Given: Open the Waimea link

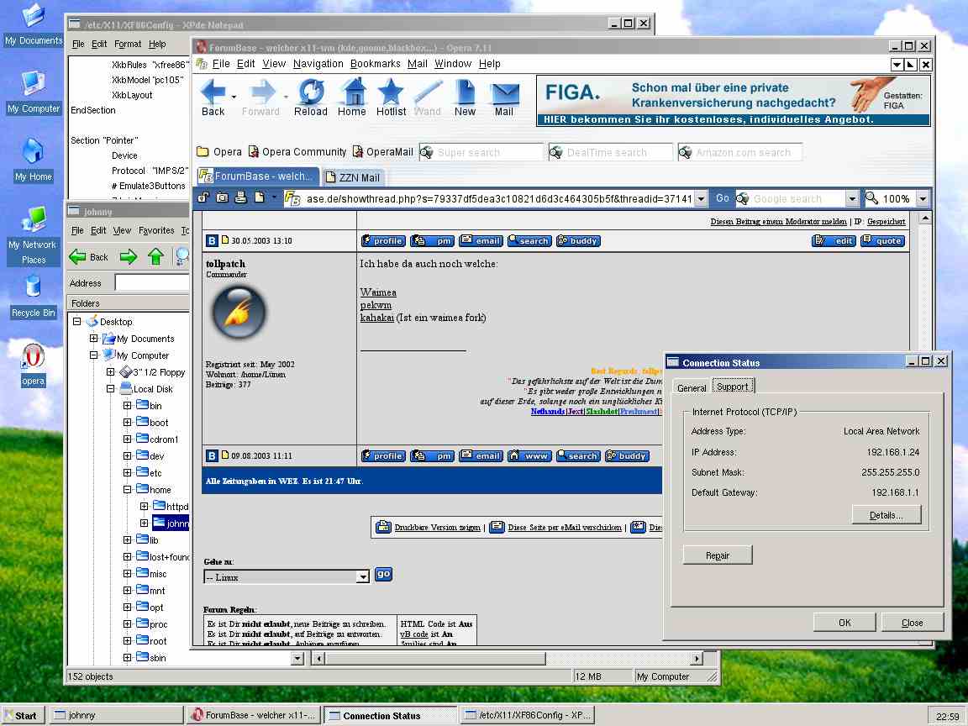Looking at the screenshot, I should tap(378, 292).
